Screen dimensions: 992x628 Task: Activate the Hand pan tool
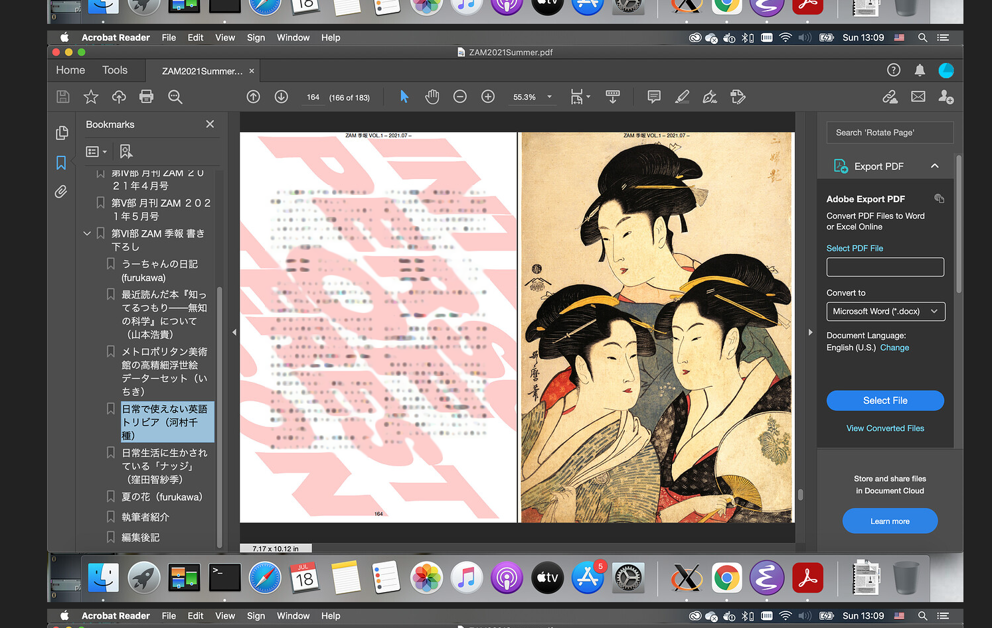click(x=432, y=97)
